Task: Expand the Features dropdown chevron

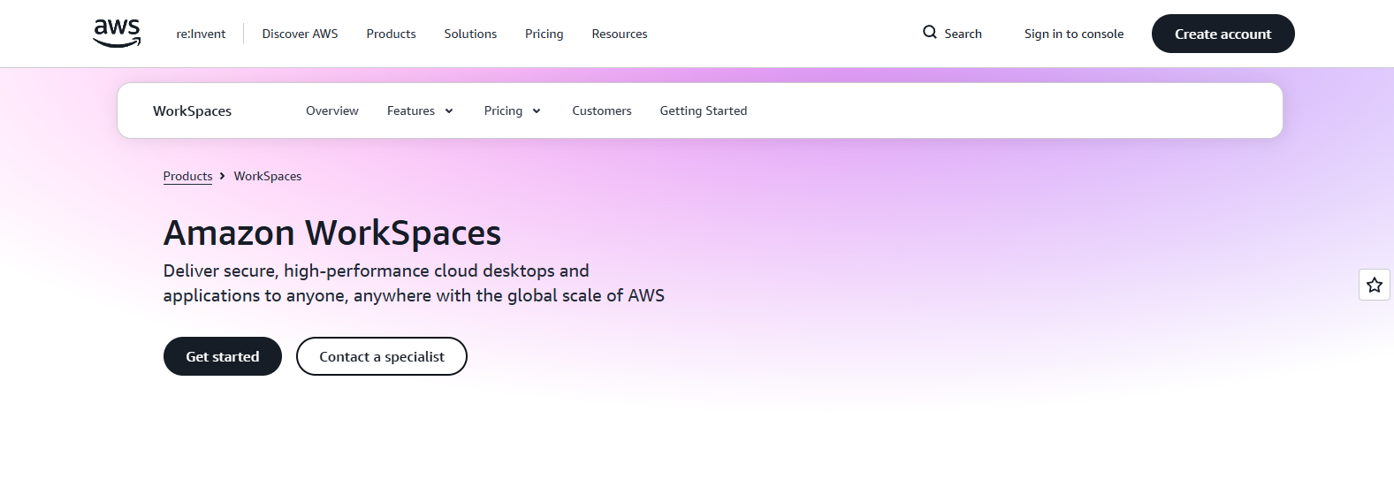Action: coord(449,111)
